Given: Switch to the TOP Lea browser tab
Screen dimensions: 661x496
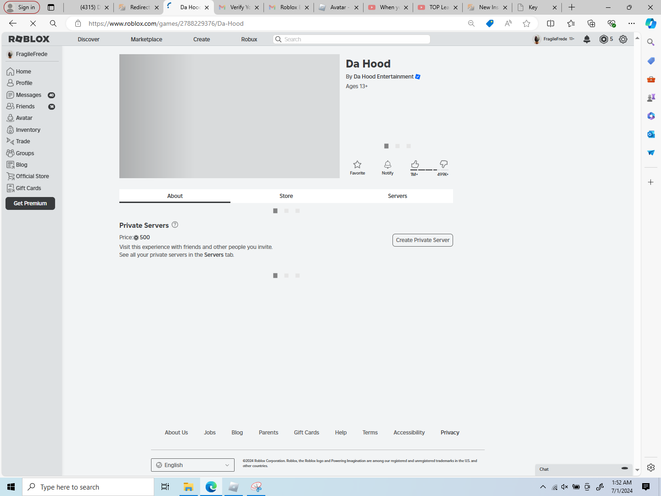Looking at the screenshot, I should [437, 7].
